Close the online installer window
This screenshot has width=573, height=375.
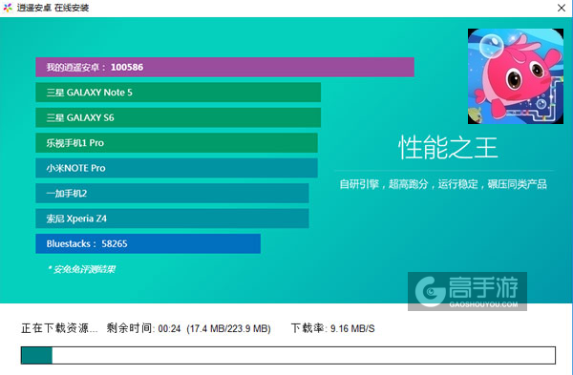click(562, 8)
